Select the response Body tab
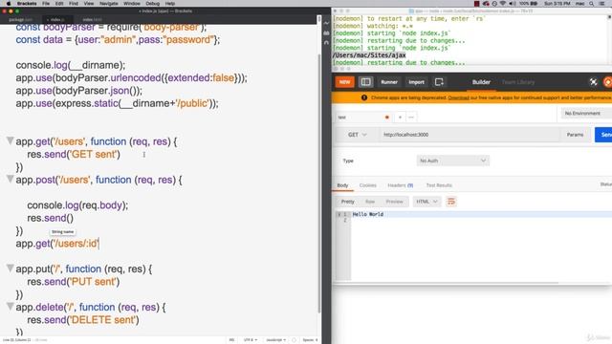 tap(342, 185)
